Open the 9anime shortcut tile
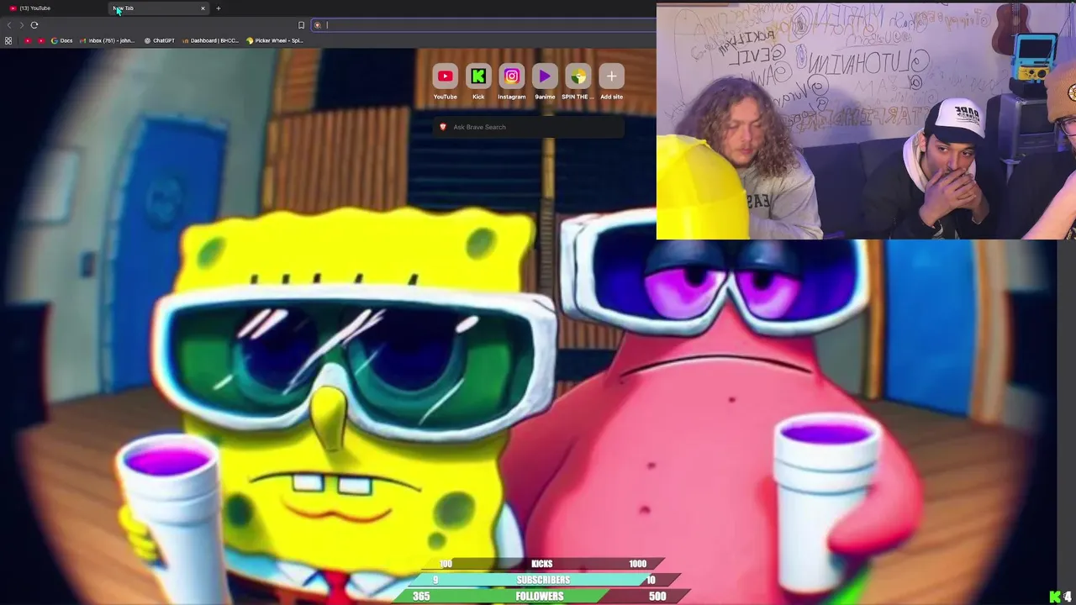This screenshot has width=1076, height=605. pyautogui.click(x=545, y=82)
